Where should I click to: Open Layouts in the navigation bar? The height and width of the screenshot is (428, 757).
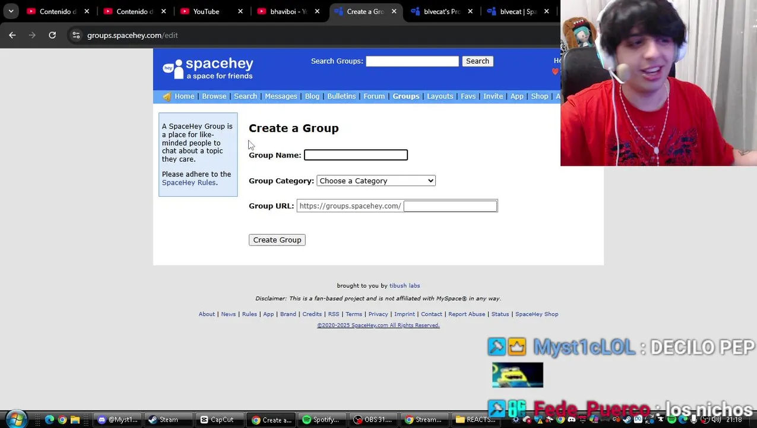[x=440, y=96]
